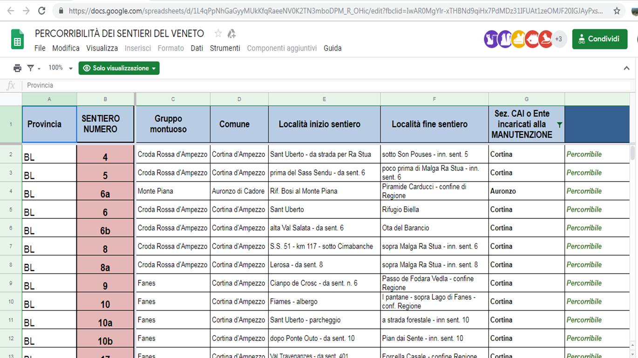Image resolution: width=638 pixels, height=358 pixels.
Task: Click the bold Auronzo maintenance cell
Action: tap(527, 191)
